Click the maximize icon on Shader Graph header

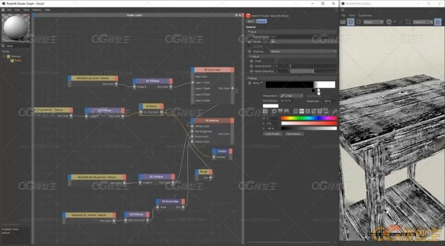[240, 15]
